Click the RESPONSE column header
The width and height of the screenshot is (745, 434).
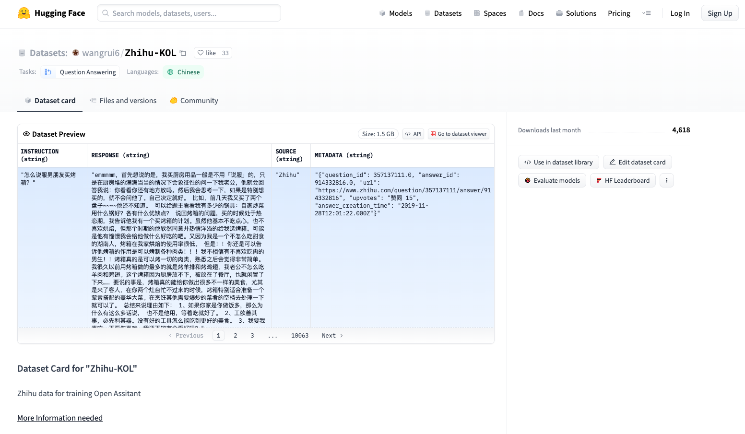(x=179, y=155)
